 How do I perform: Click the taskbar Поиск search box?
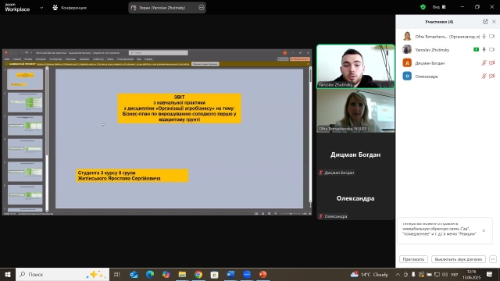62,274
